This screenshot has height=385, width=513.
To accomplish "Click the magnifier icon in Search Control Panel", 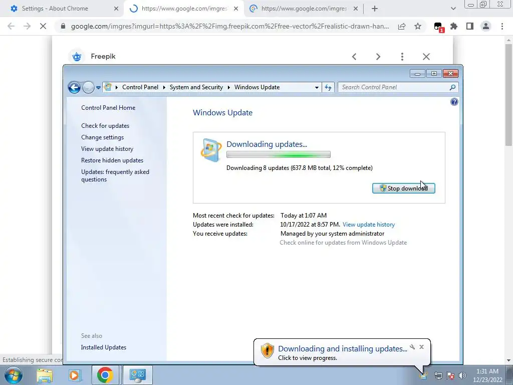I will tap(453, 87).
